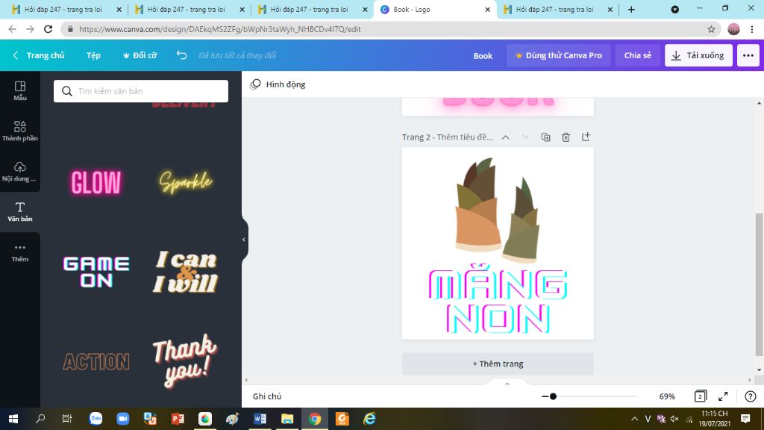Open the Đổi cỡ resize menu
This screenshot has width=764, height=430.
(x=140, y=55)
